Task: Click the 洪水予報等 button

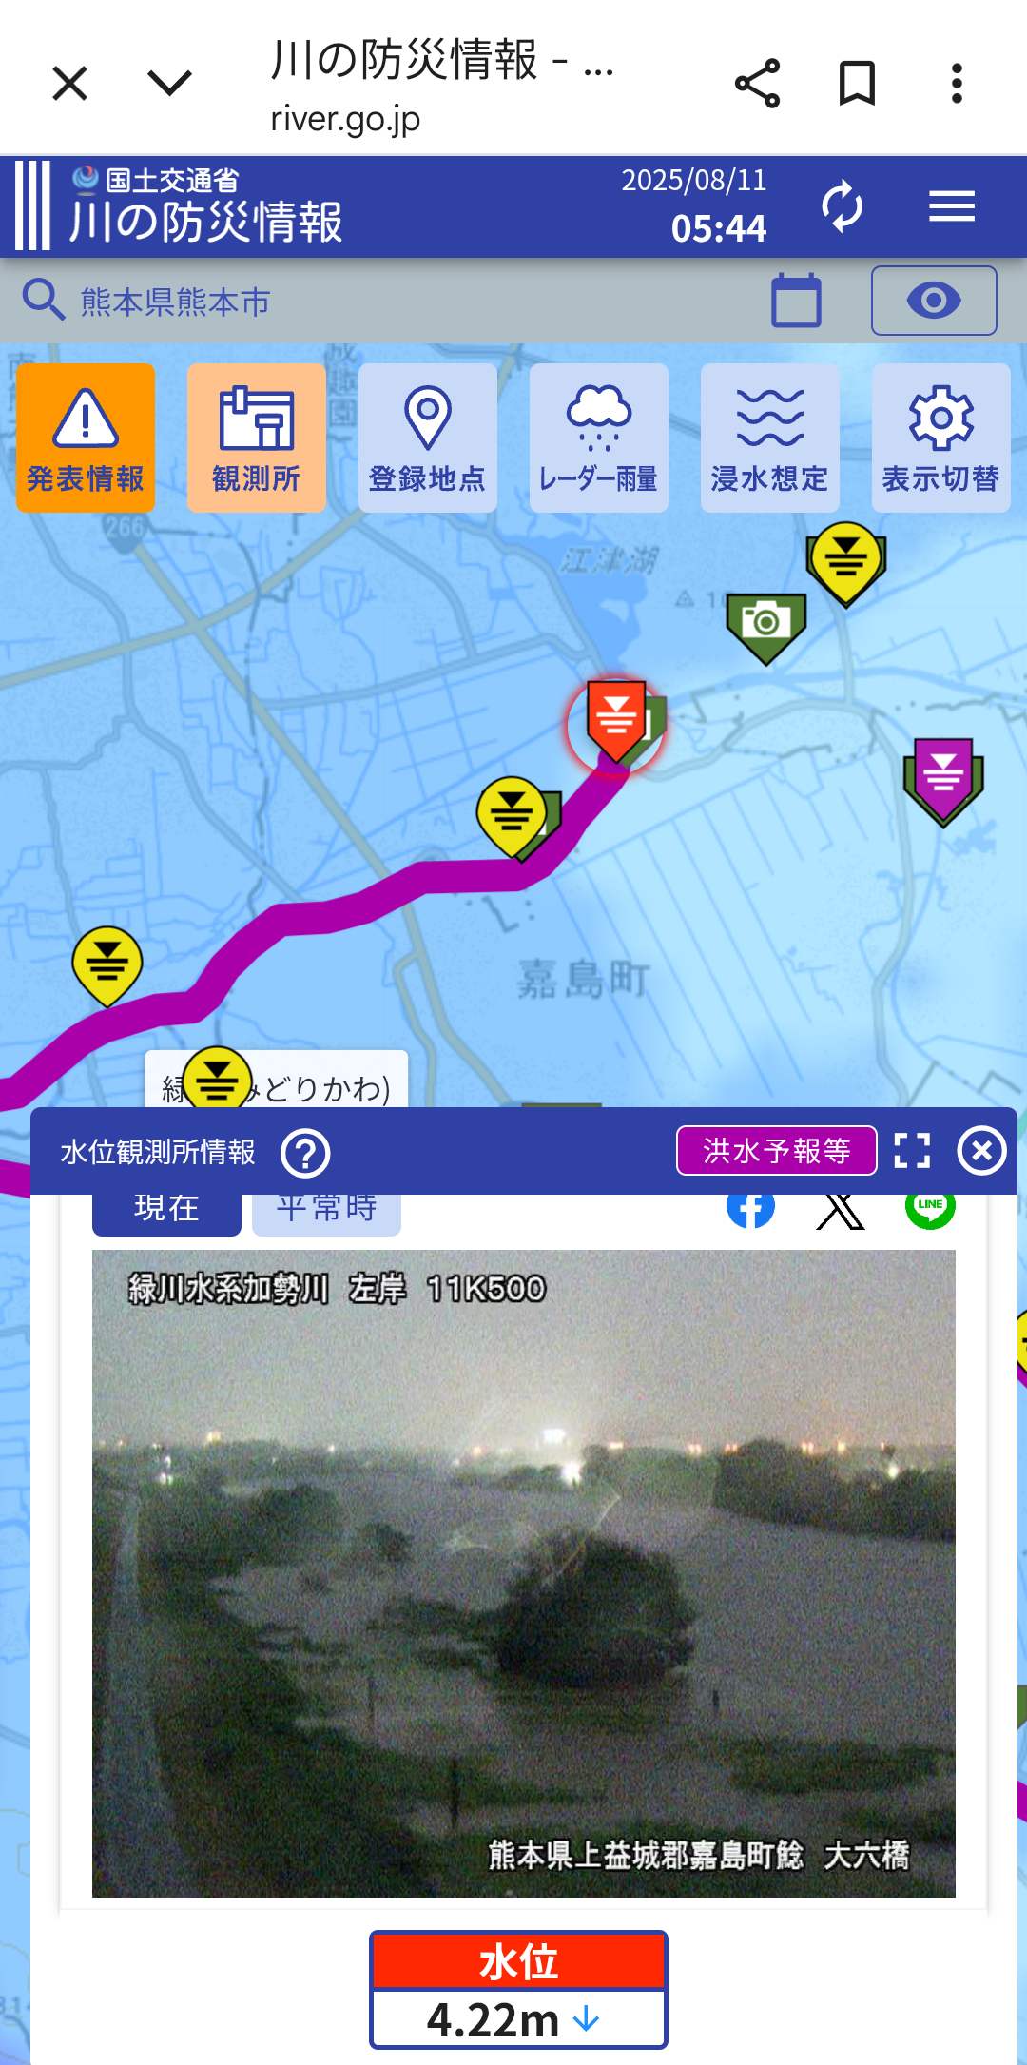Action: point(777,1151)
